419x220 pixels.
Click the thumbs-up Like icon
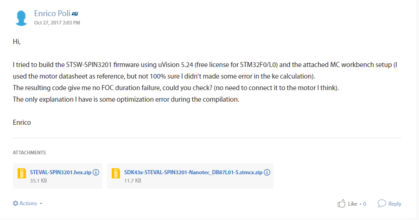pos(341,203)
